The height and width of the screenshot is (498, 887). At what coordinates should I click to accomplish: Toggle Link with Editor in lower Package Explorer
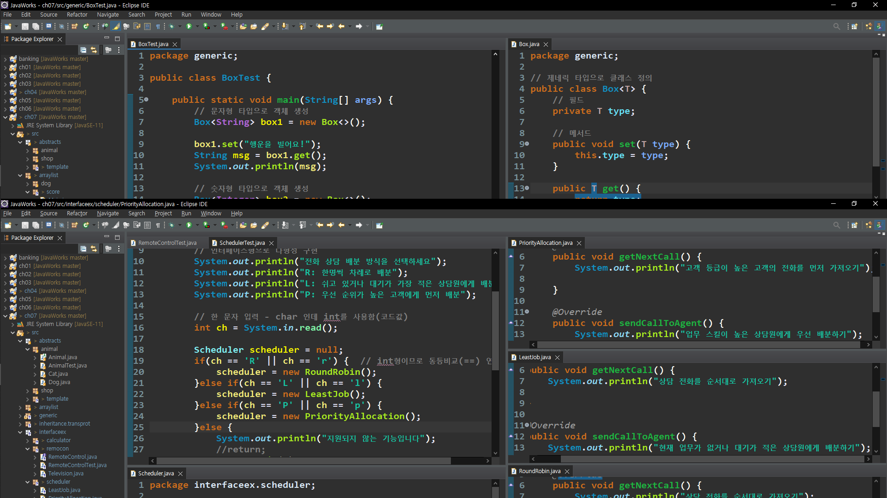pyautogui.click(x=94, y=249)
